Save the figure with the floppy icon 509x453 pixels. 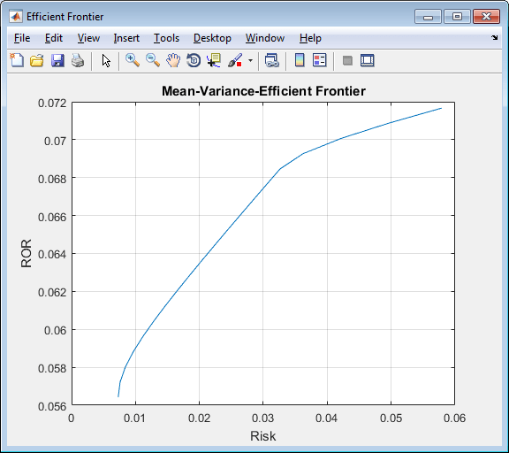point(57,60)
